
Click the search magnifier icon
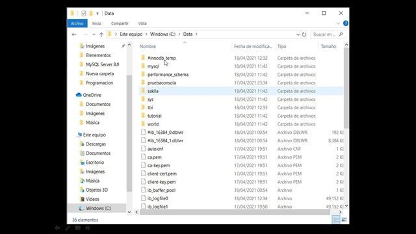[x=341, y=34]
